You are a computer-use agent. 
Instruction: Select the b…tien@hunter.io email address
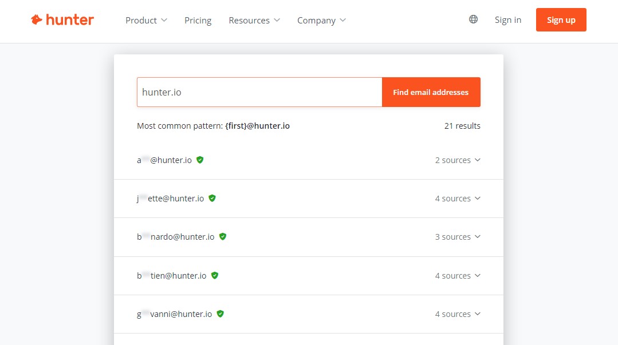[171, 276]
